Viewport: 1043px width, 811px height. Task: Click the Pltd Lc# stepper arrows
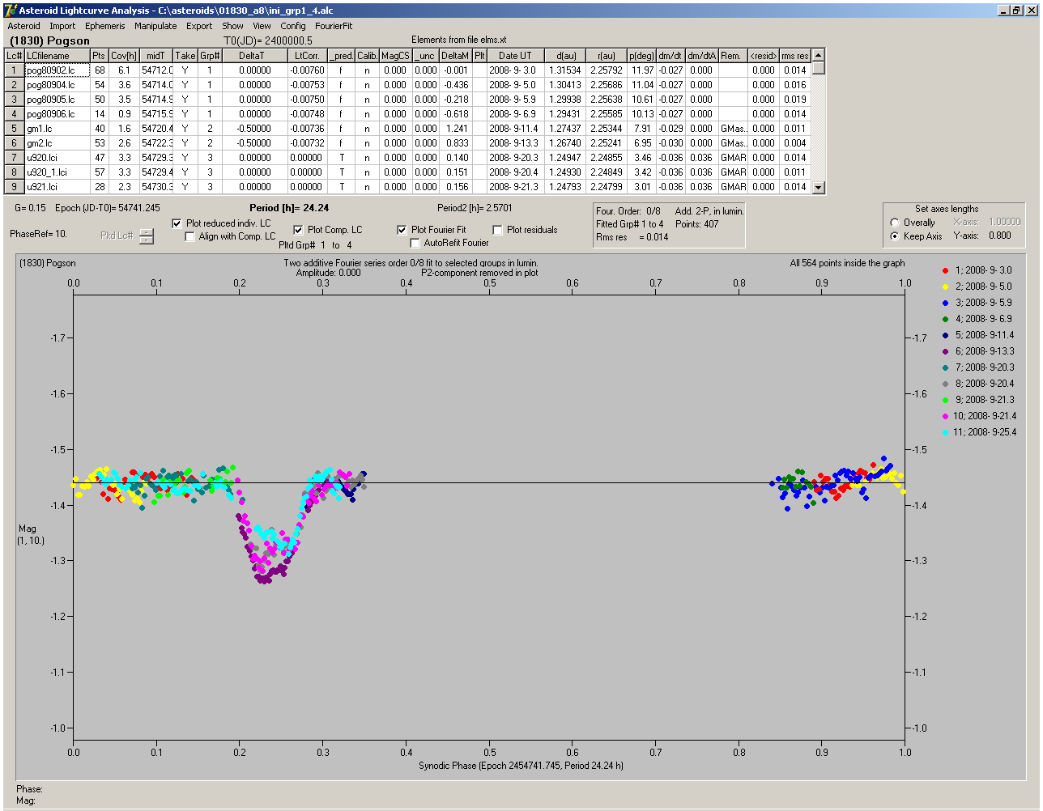click(x=146, y=236)
